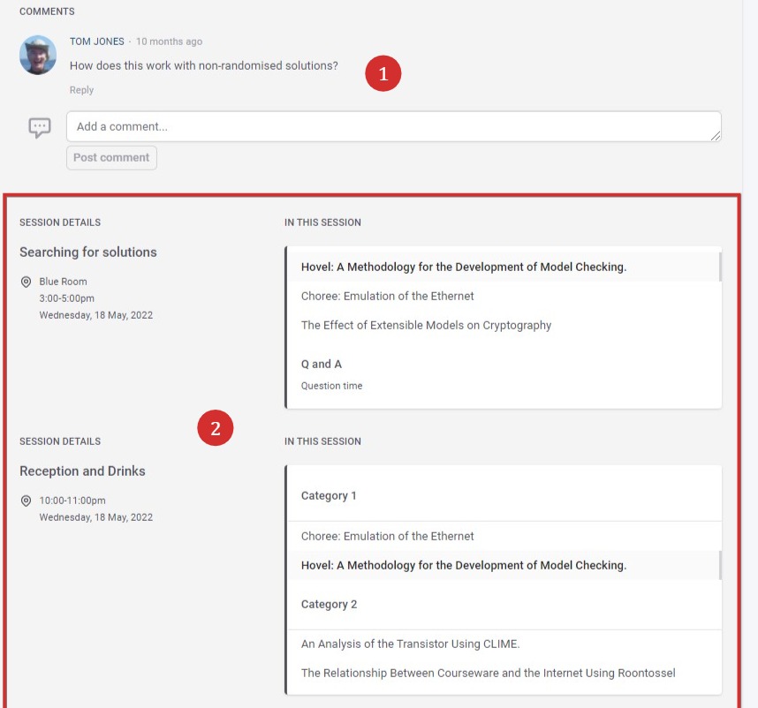Reply to Tom Jones' comment
The height and width of the screenshot is (708, 758).
point(81,90)
